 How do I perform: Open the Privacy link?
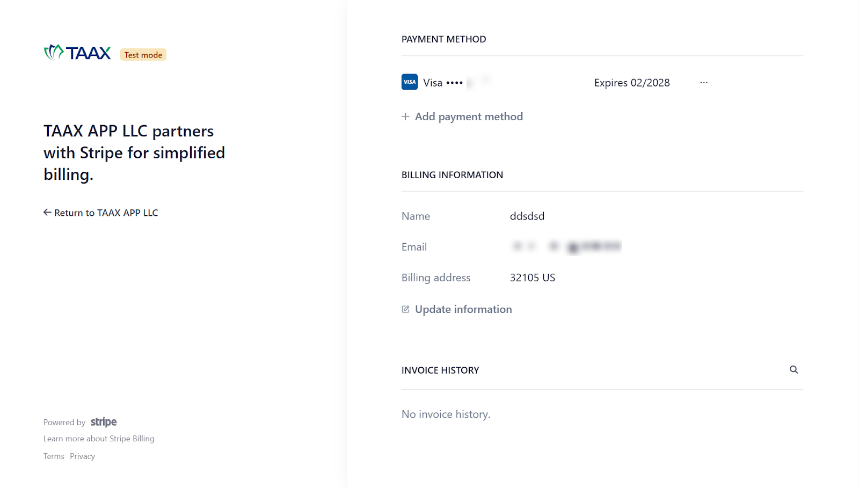[82, 456]
